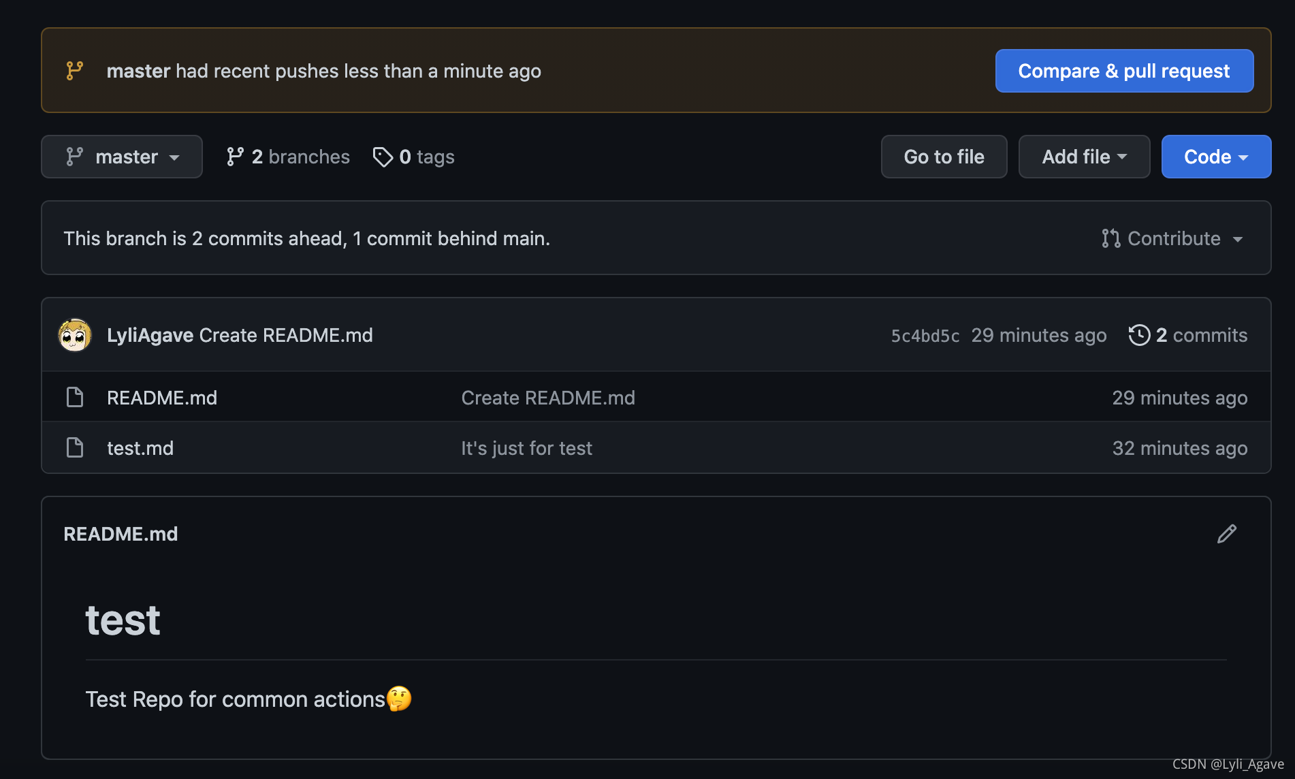View commit hash 5c4bd5c
The height and width of the screenshot is (779, 1295).
click(x=925, y=336)
